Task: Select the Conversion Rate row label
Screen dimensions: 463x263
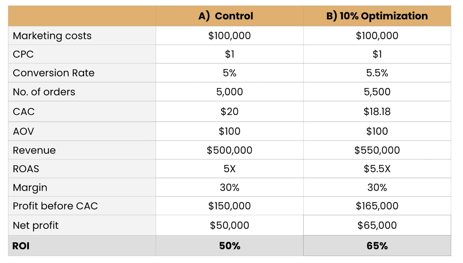Action: coord(54,73)
